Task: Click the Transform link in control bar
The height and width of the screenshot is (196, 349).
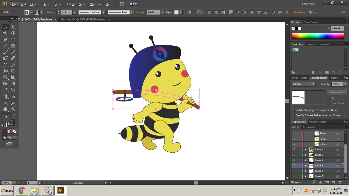Action: point(299,12)
